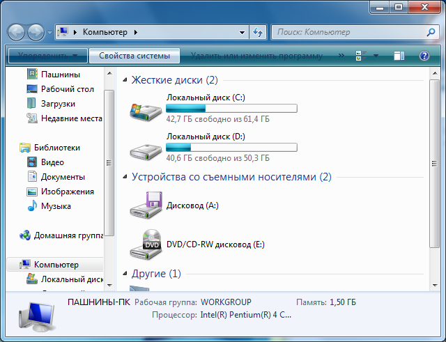Image resolution: width=446 pixels, height=342 pixels.
Task: Click the Поиск: Компьютер search field
Action: 348,32
